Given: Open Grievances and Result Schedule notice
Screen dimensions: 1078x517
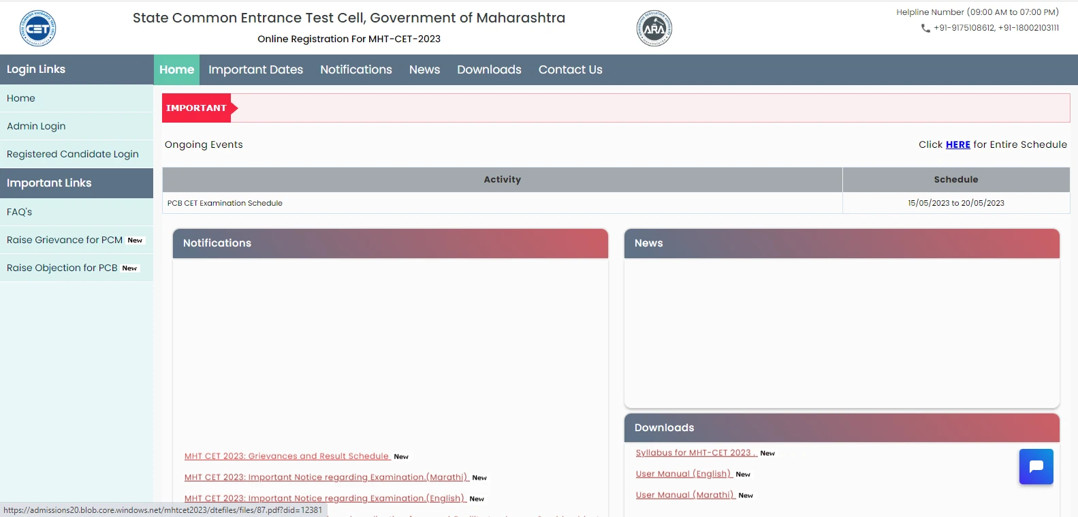Looking at the screenshot, I should pyautogui.click(x=287, y=456).
